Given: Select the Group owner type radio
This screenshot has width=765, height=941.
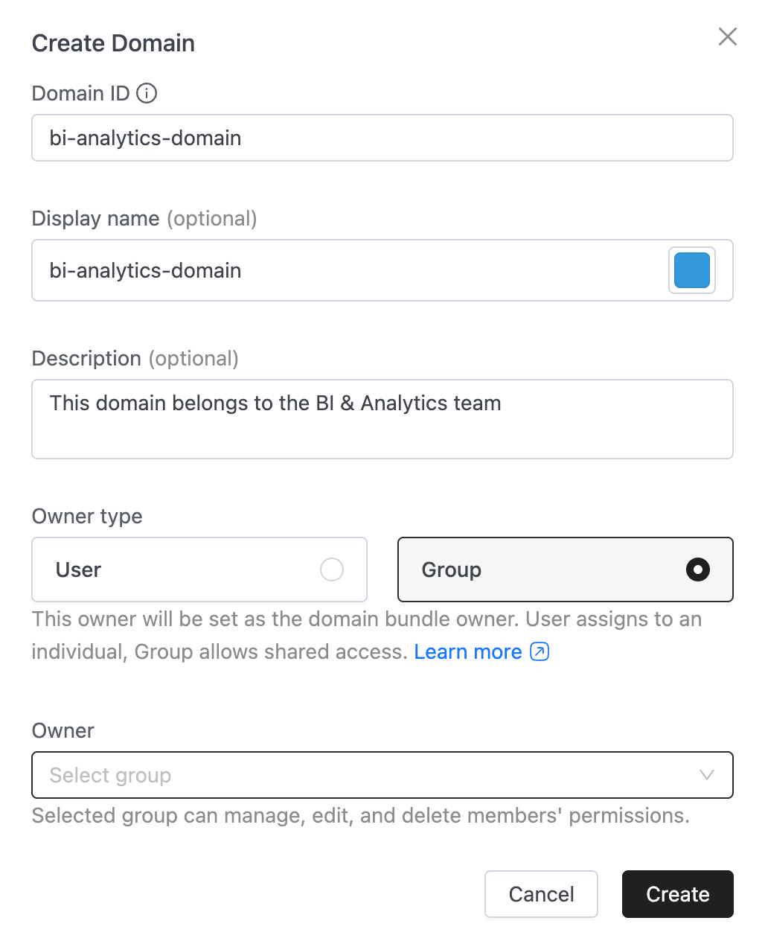Looking at the screenshot, I should pyautogui.click(x=697, y=570).
